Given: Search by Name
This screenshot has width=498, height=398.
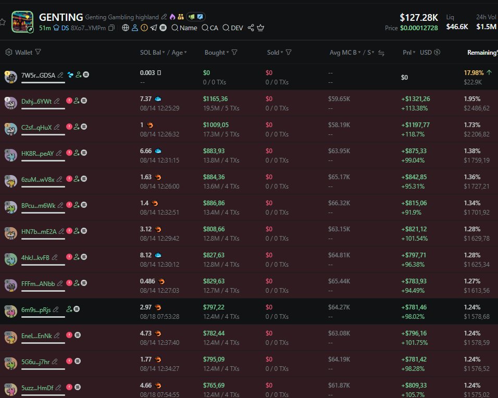Looking at the screenshot, I should (x=184, y=28).
